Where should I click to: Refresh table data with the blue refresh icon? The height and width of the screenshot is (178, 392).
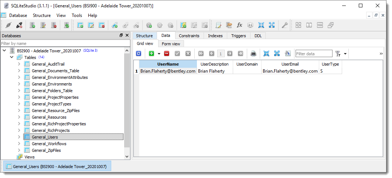[x=139, y=53]
